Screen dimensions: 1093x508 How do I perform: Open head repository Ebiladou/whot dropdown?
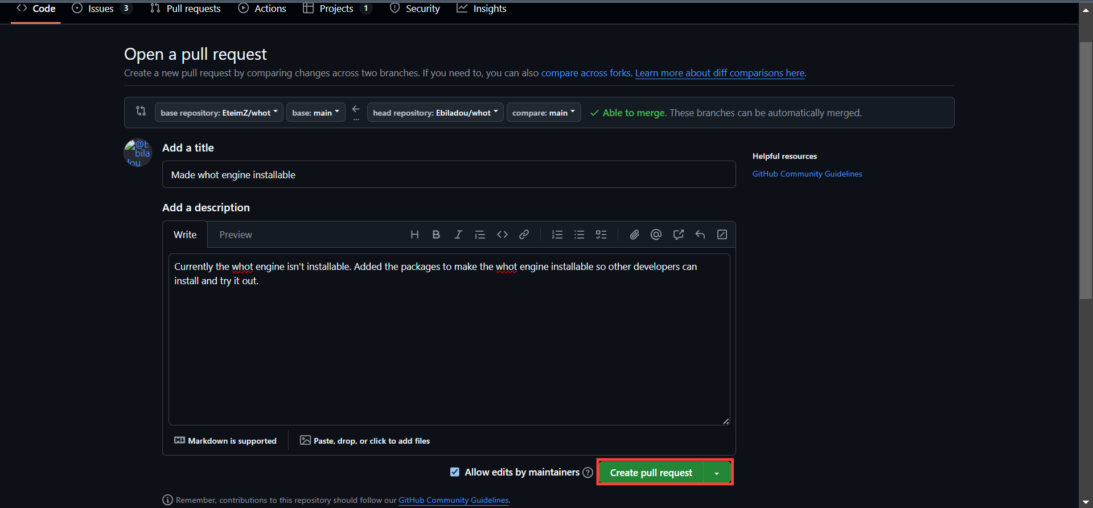click(435, 113)
